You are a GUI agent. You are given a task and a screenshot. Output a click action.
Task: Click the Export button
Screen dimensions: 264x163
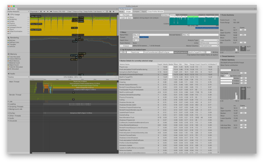[x=144, y=12]
